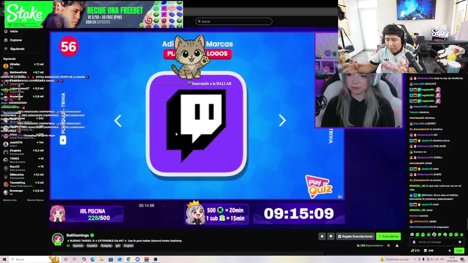Click the Play Quiz logo
This screenshot has height=263, width=468.
319,186
